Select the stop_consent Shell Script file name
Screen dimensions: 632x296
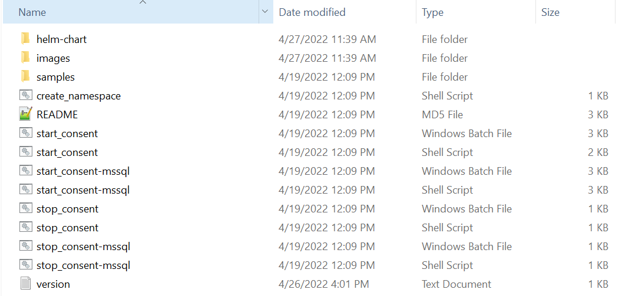[x=67, y=228]
